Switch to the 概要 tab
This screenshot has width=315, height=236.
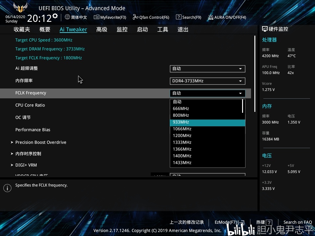coord(45,29)
